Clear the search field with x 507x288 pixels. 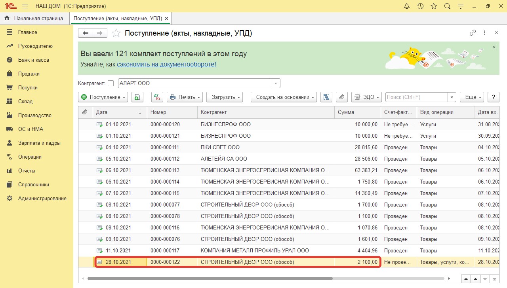pos(452,97)
